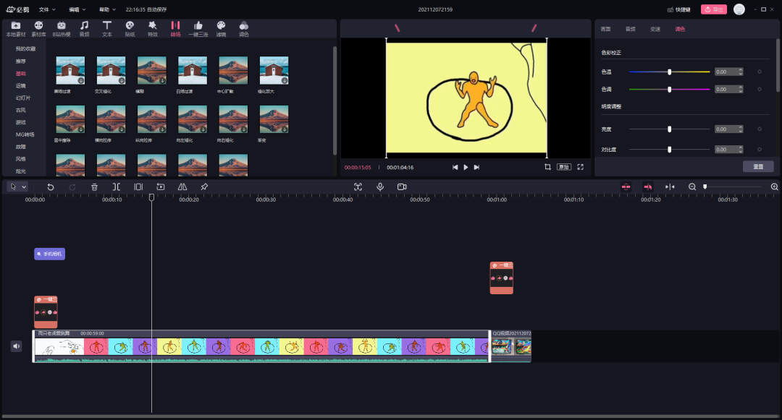This screenshot has height=420, width=782.
Task: Open the 滤镜 filters library
Action: click(221, 28)
